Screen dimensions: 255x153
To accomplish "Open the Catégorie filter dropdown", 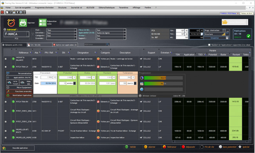I will pos(75,35).
